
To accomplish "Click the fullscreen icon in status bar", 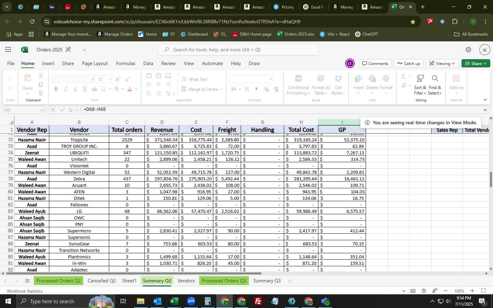I will click(483, 291).
